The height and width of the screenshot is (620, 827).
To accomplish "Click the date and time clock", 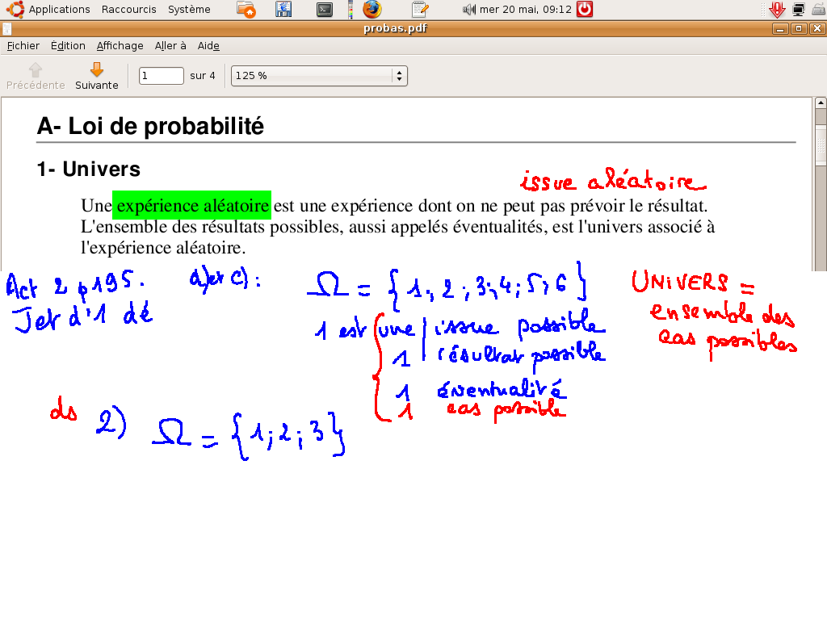I will point(526,10).
